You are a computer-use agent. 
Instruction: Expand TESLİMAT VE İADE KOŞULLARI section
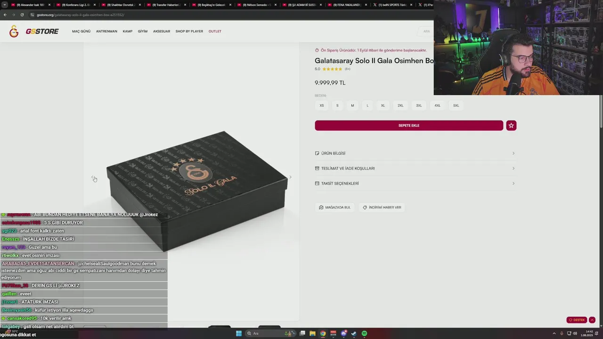click(415, 169)
